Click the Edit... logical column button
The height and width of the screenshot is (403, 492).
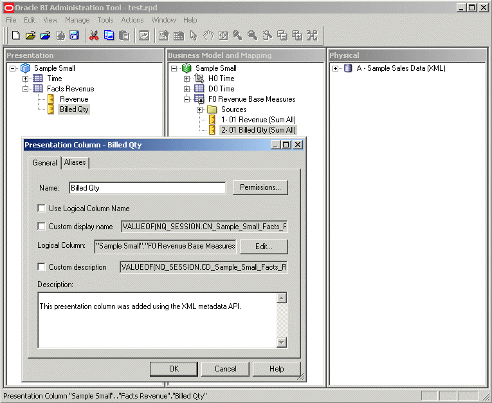pos(264,247)
